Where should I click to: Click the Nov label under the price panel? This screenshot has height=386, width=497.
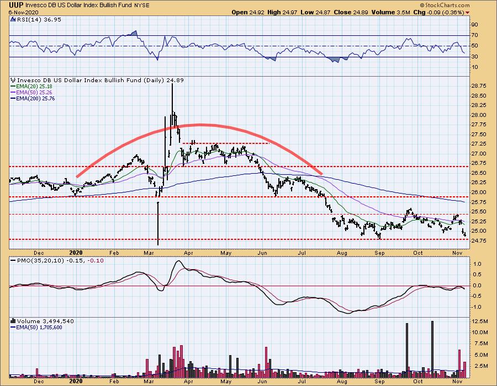pos(457,253)
